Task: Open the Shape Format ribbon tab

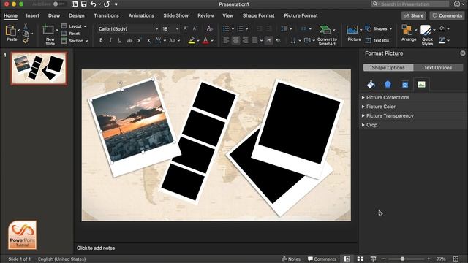Action: click(x=258, y=15)
